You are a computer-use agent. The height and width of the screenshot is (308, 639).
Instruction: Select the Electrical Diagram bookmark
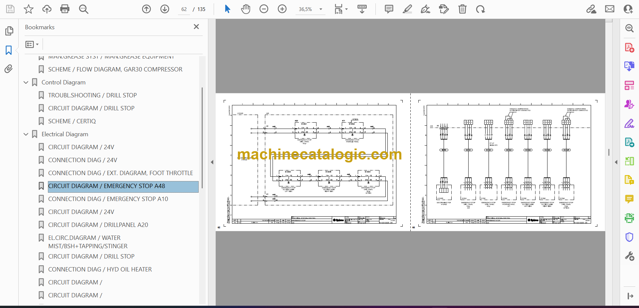[65, 134]
